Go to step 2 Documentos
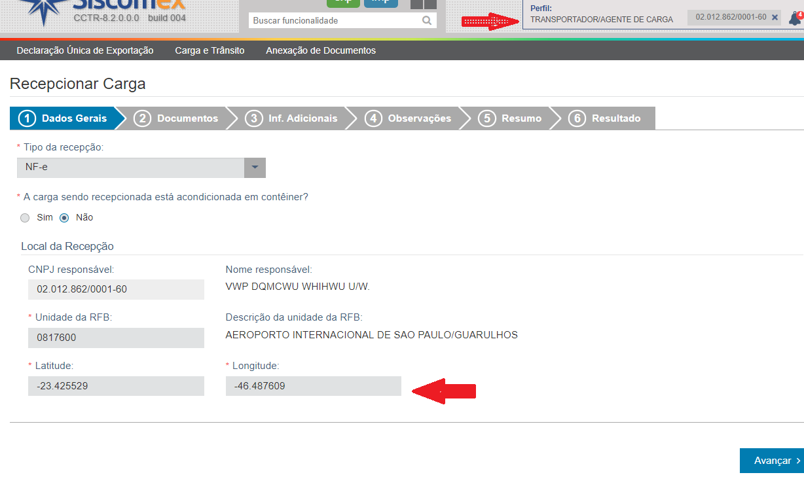Screen dimensions: 804x477 177,118
